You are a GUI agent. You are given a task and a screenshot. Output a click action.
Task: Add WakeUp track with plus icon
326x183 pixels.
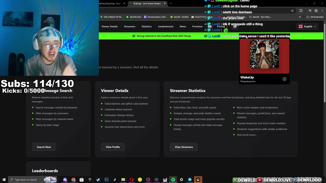[284, 79]
